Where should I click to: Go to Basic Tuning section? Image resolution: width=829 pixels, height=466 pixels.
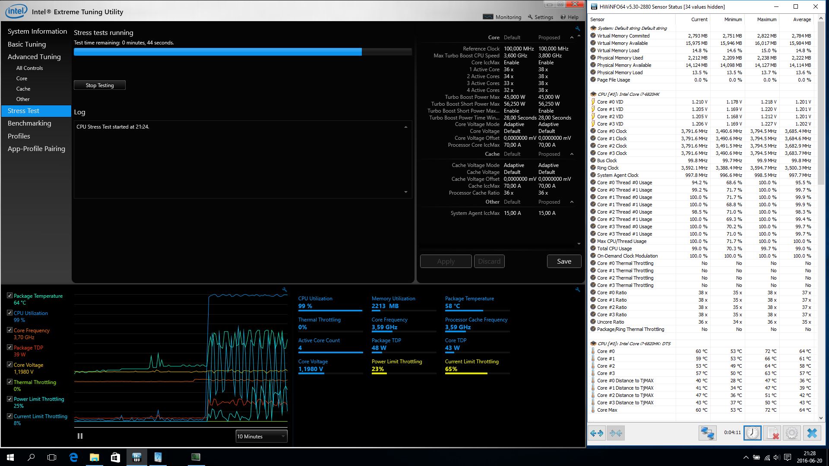pos(27,44)
